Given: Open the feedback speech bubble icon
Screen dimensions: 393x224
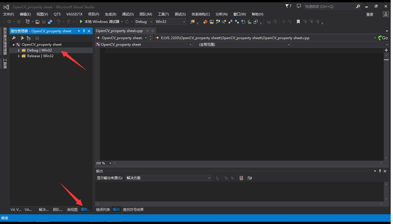Looking at the screenshot, I should (x=299, y=6).
